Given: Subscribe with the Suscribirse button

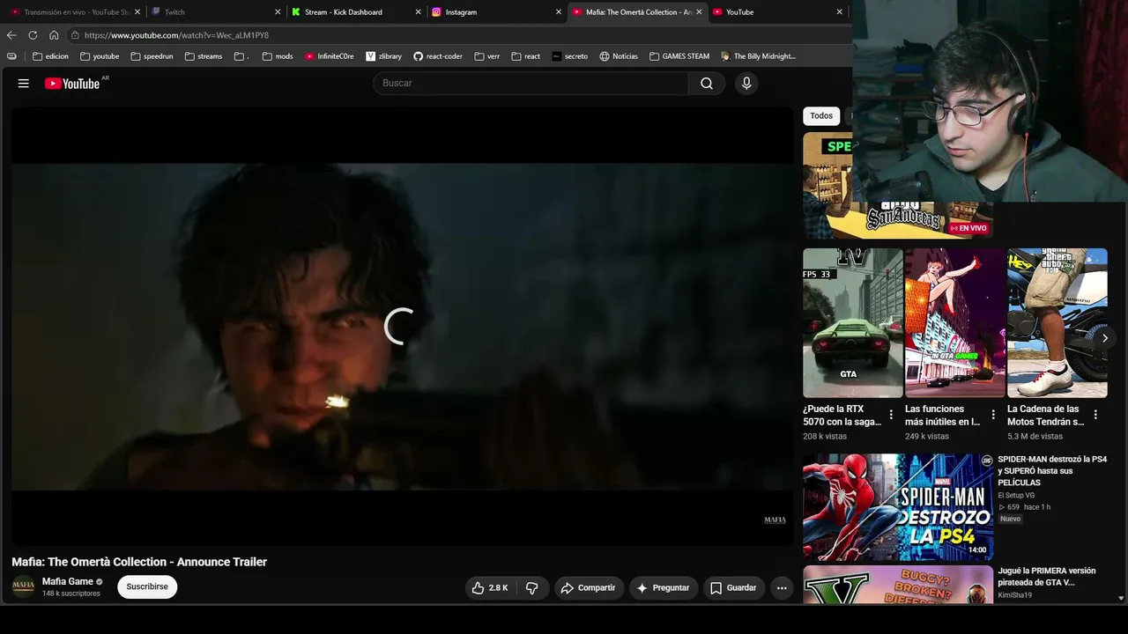Looking at the screenshot, I should (147, 587).
